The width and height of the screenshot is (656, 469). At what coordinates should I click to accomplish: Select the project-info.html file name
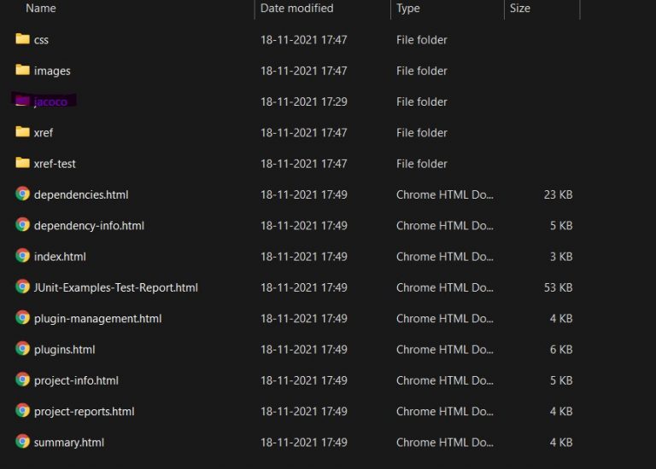coord(76,380)
